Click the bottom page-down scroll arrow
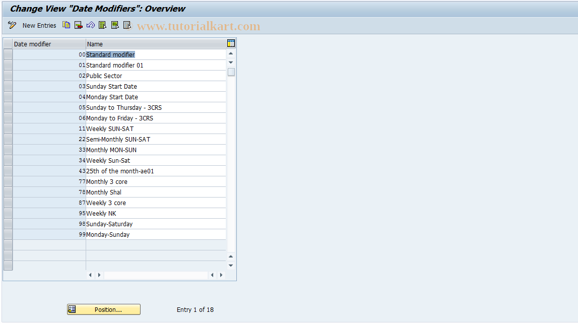Screen dimensions: 578x324 point(231,266)
